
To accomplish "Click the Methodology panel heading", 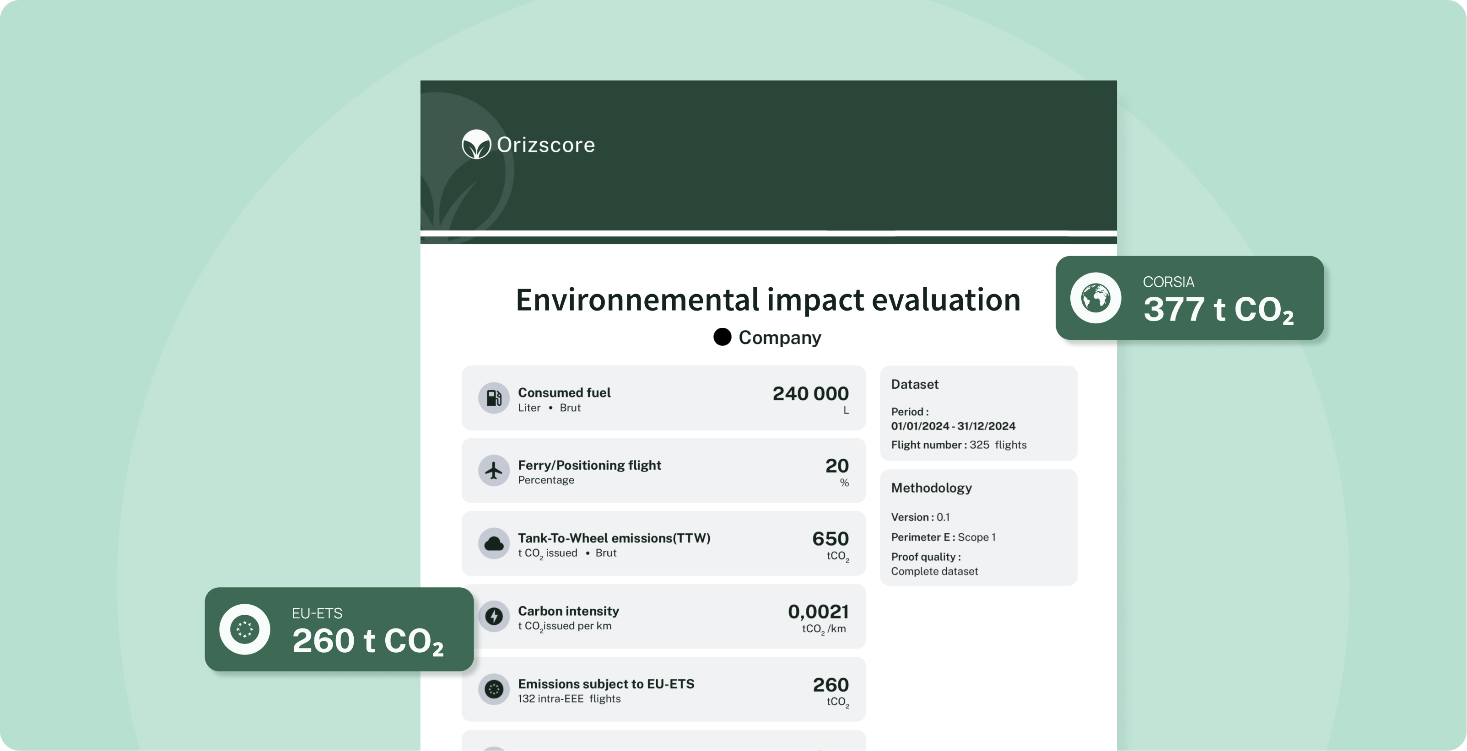I will pyautogui.click(x=931, y=488).
